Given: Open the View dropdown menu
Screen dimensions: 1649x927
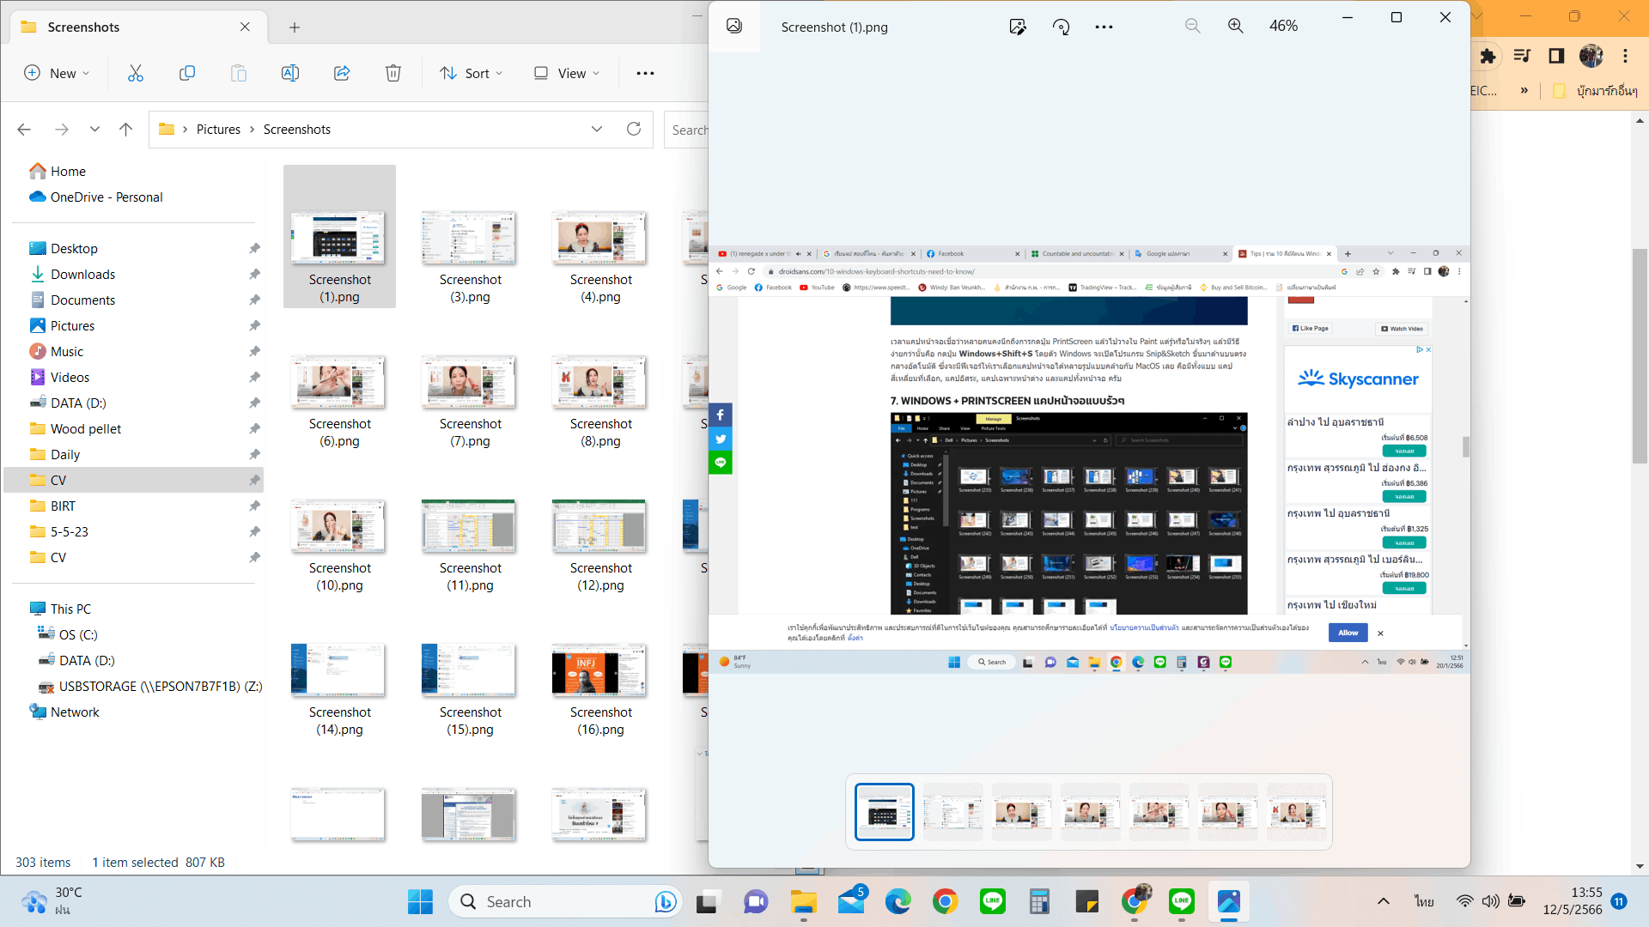Looking at the screenshot, I should [x=567, y=73].
